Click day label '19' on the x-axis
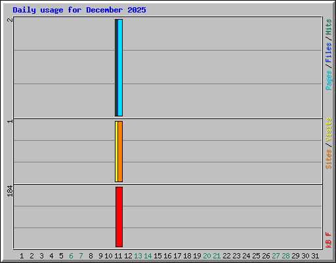336x263 pixels. coord(197,256)
